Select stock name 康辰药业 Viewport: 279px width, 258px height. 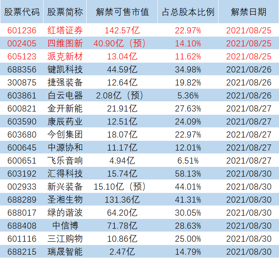65,122
